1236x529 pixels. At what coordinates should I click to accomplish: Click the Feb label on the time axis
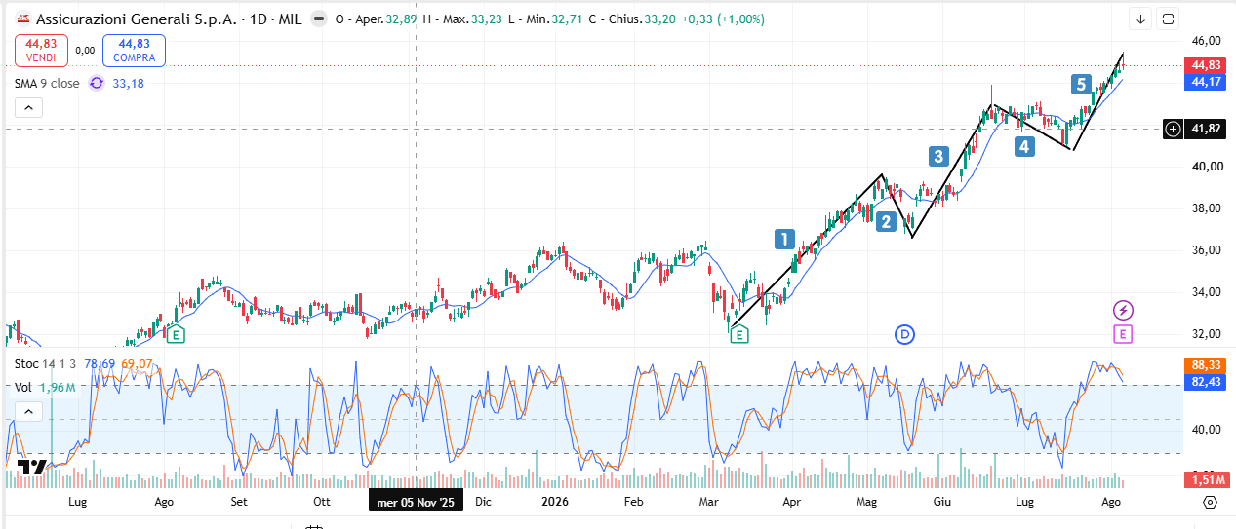pyautogui.click(x=632, y=503)
